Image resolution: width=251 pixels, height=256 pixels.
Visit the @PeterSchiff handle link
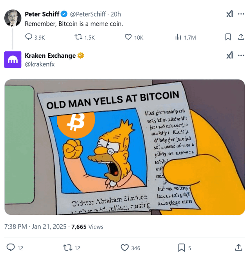click(88, 14)
